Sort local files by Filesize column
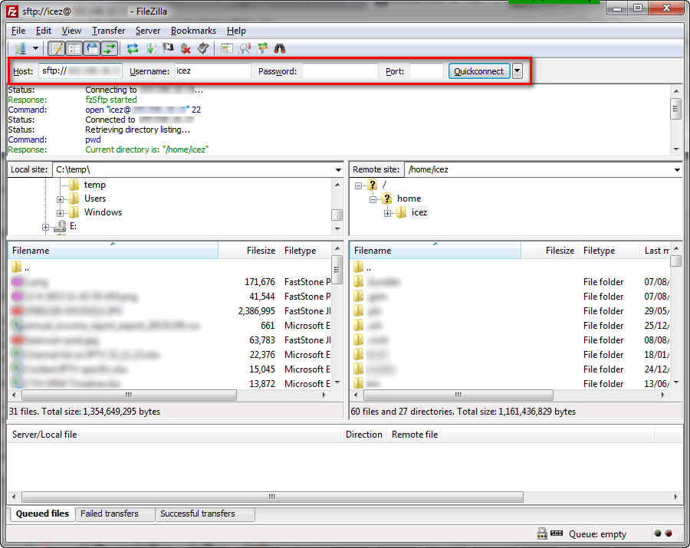 [x=249, y=251]
